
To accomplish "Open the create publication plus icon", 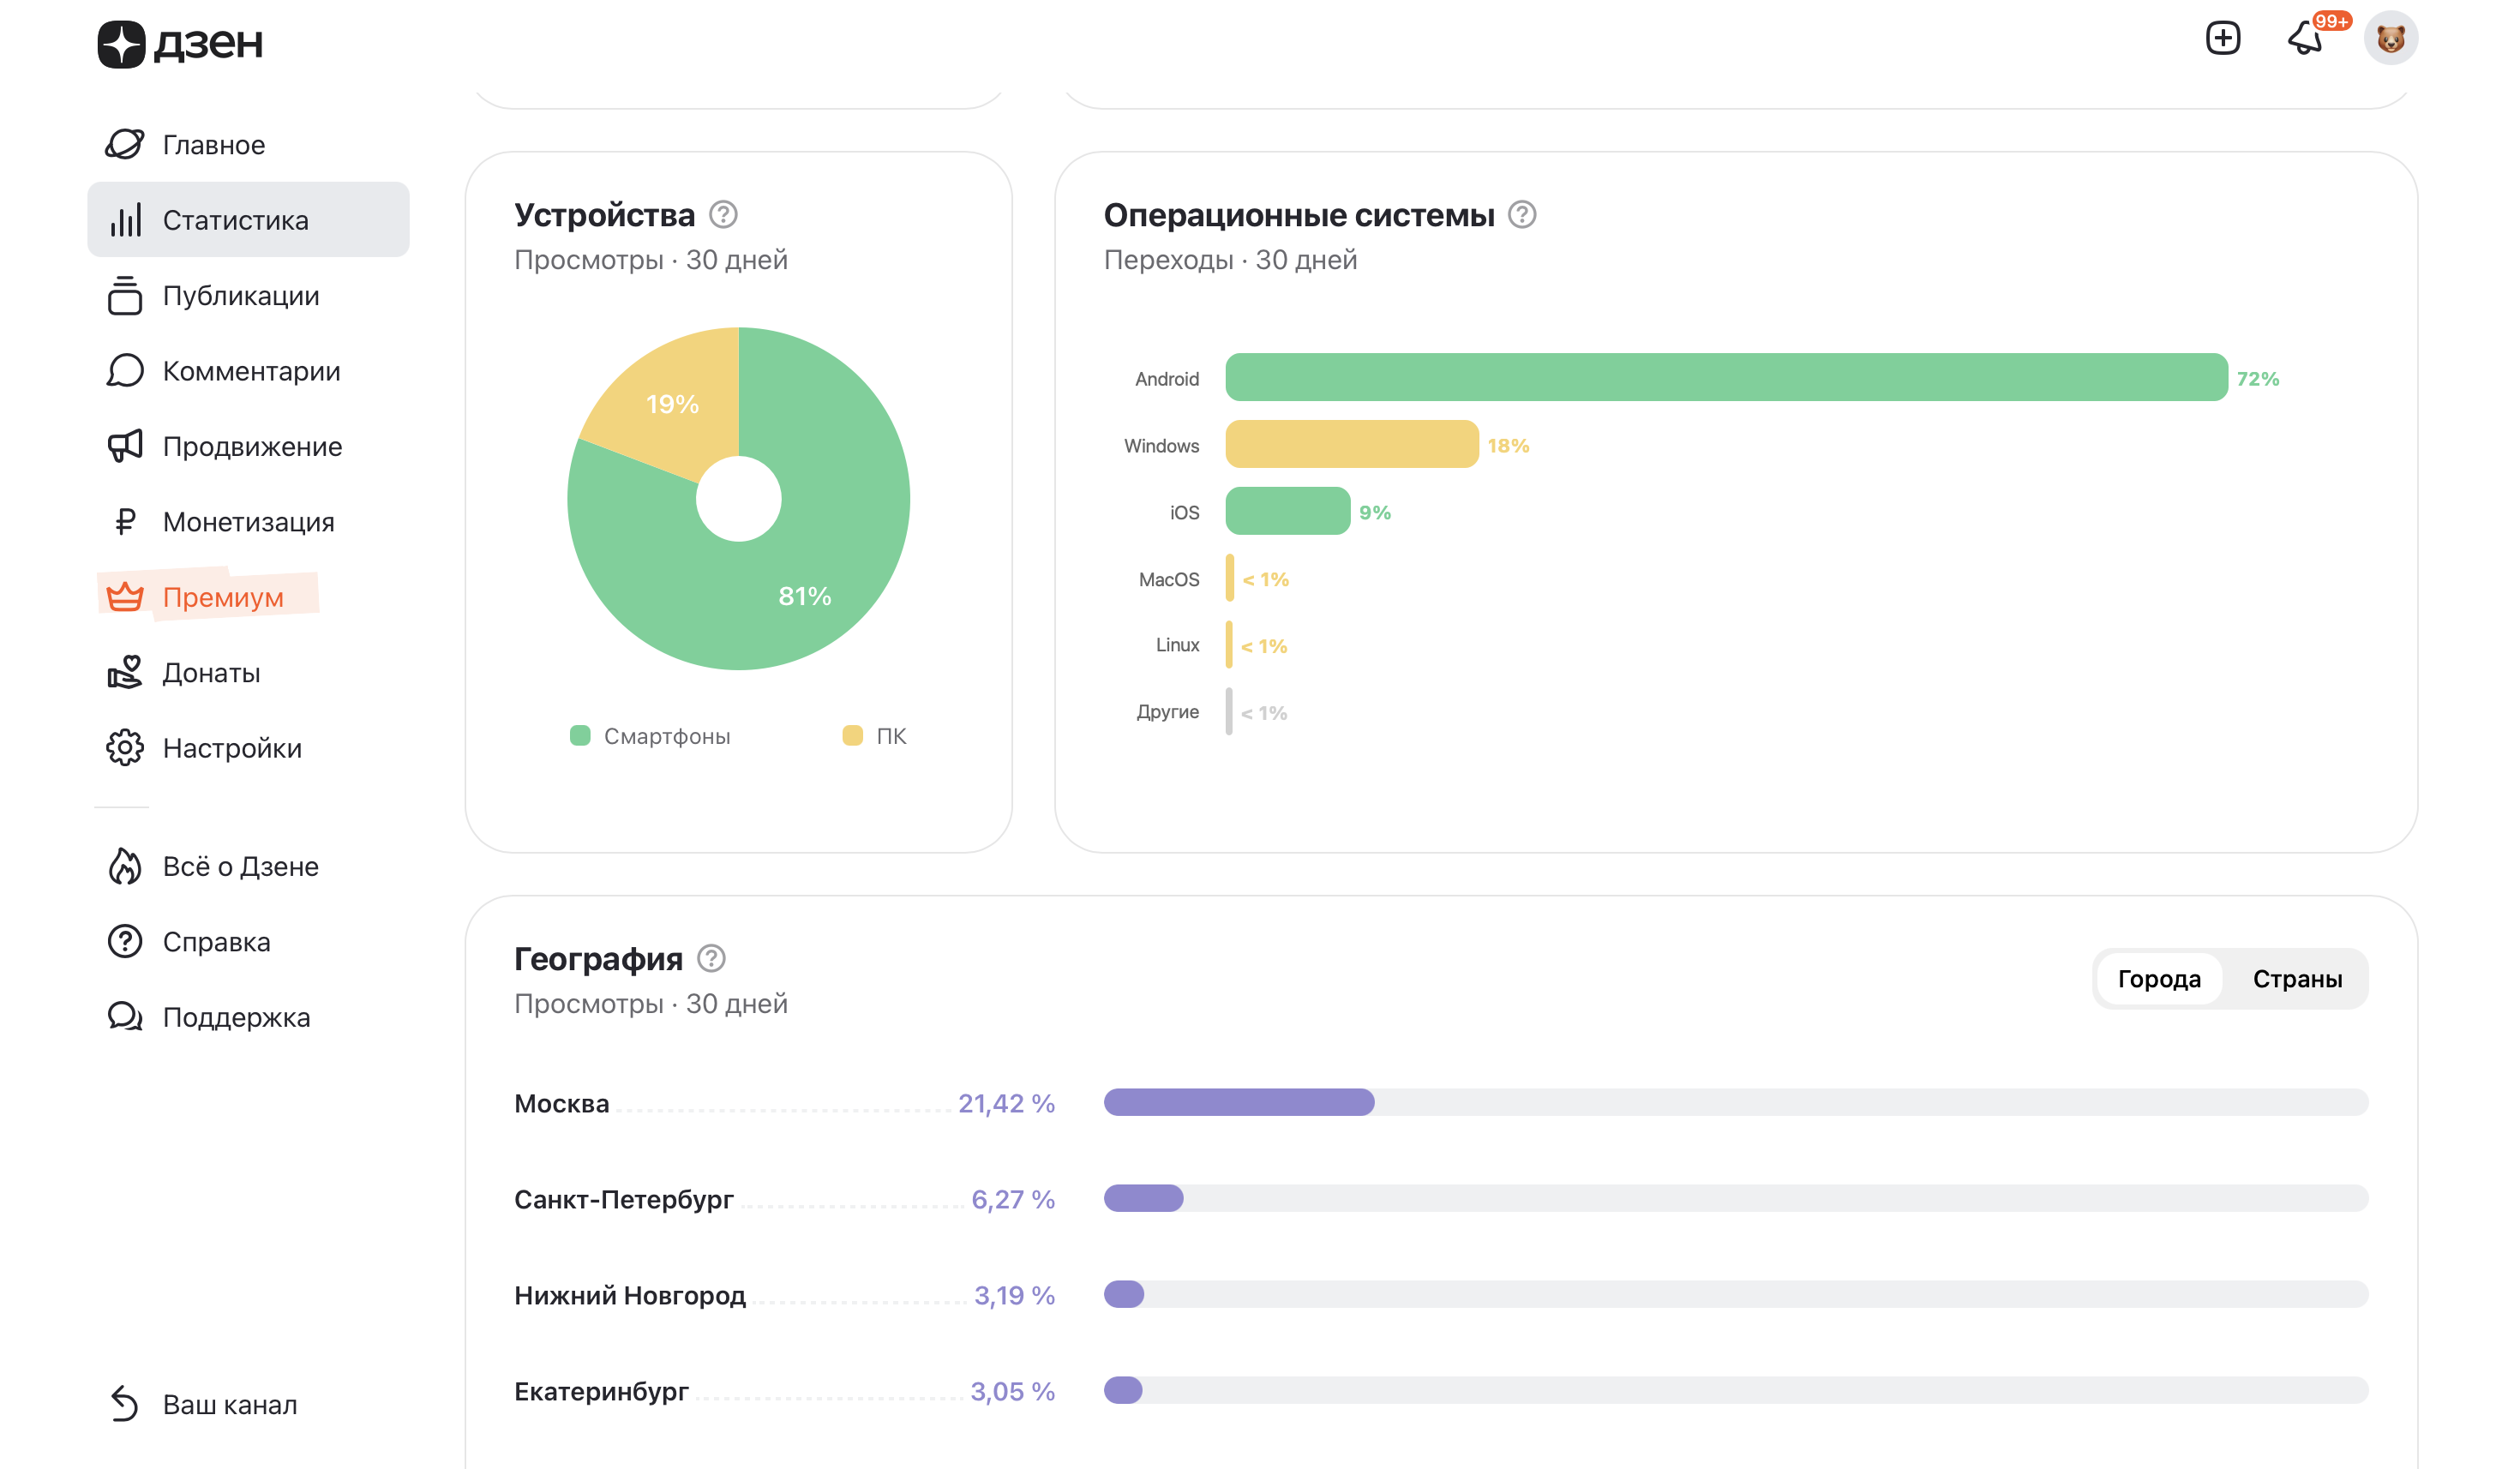I will 2222,38.
